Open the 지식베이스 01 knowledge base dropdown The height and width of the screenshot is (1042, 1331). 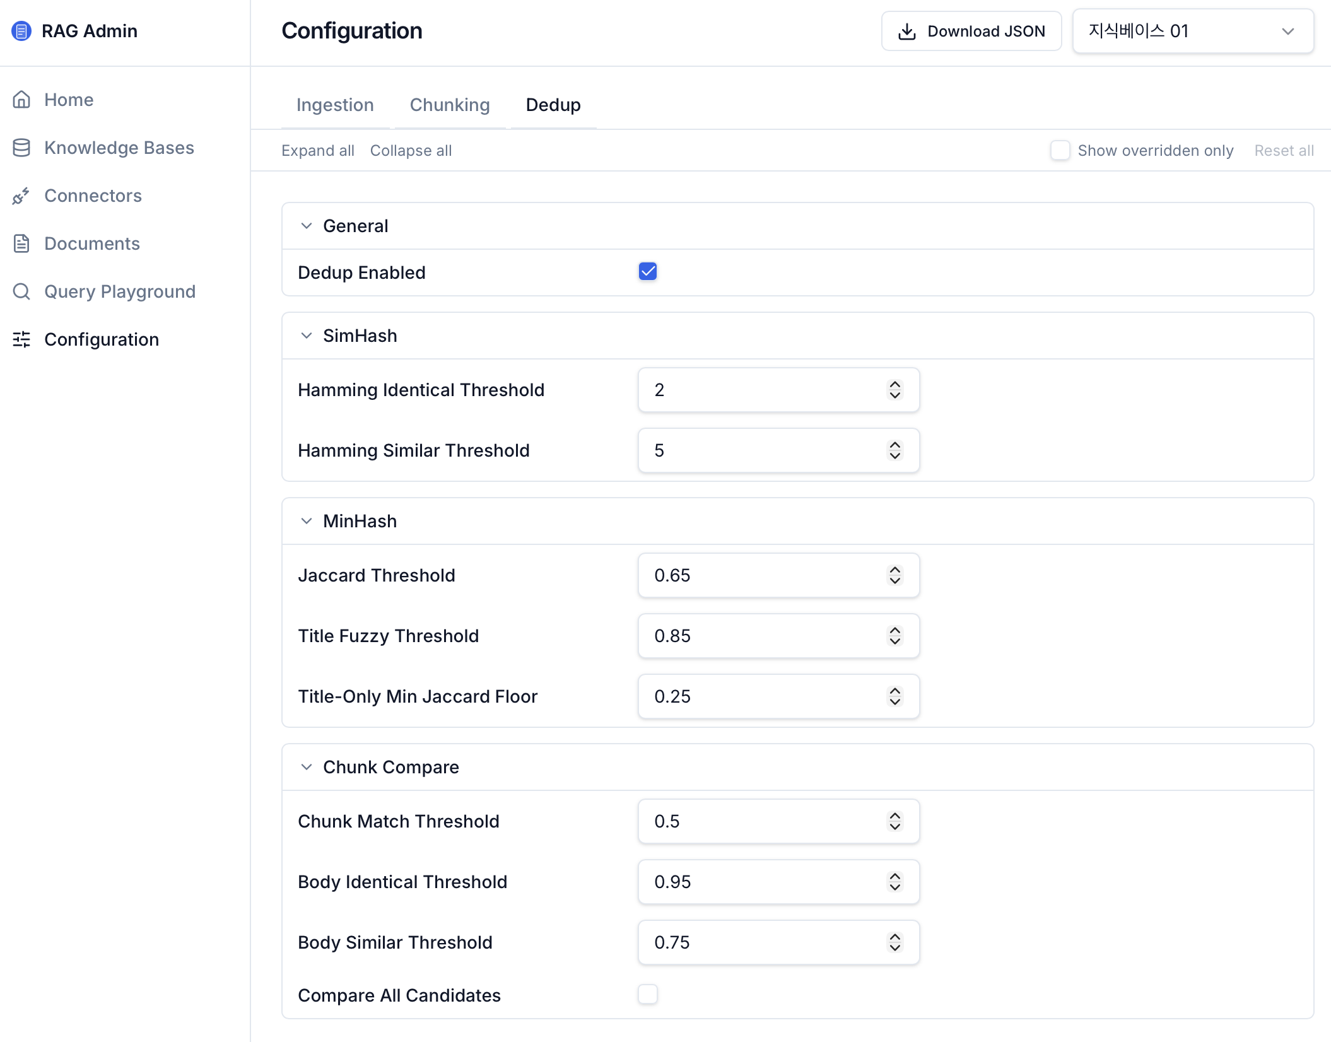click(1193, 31)
